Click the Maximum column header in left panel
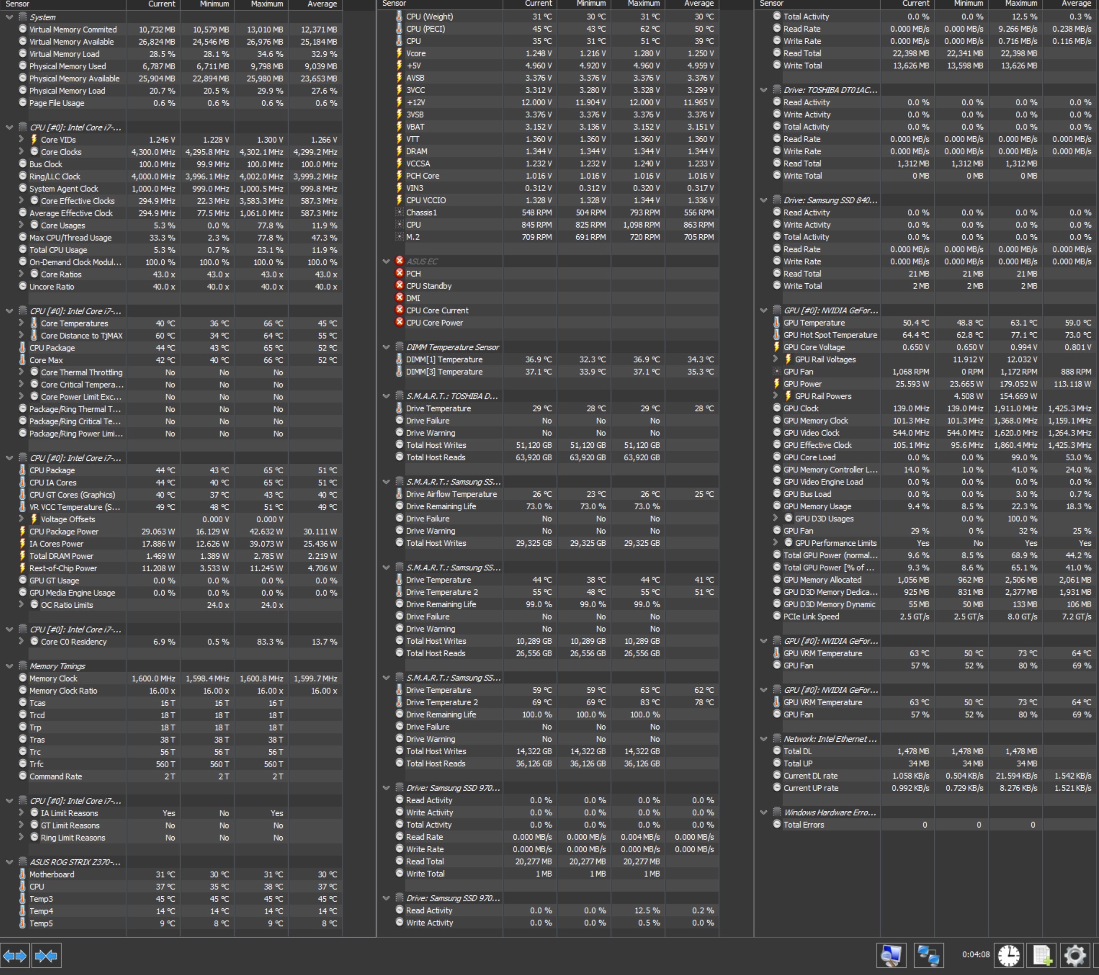The width and height of the screenshot is (1099, 975). 266,4
